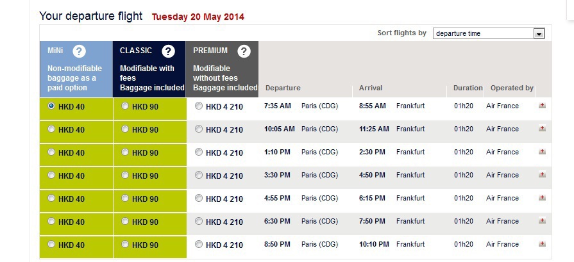
Task: Click the Duration column heading
Action: (x=468, y=88)
